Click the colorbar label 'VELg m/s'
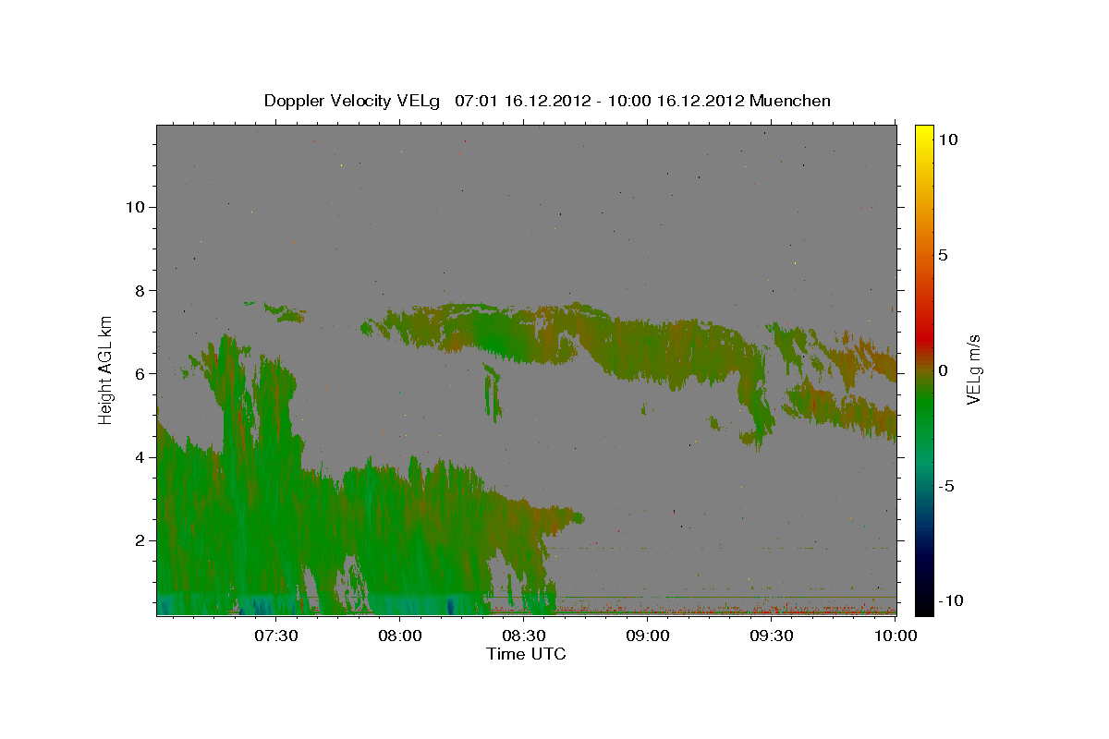This screenshot has width=1109, height=739. (x=974, y=369)
